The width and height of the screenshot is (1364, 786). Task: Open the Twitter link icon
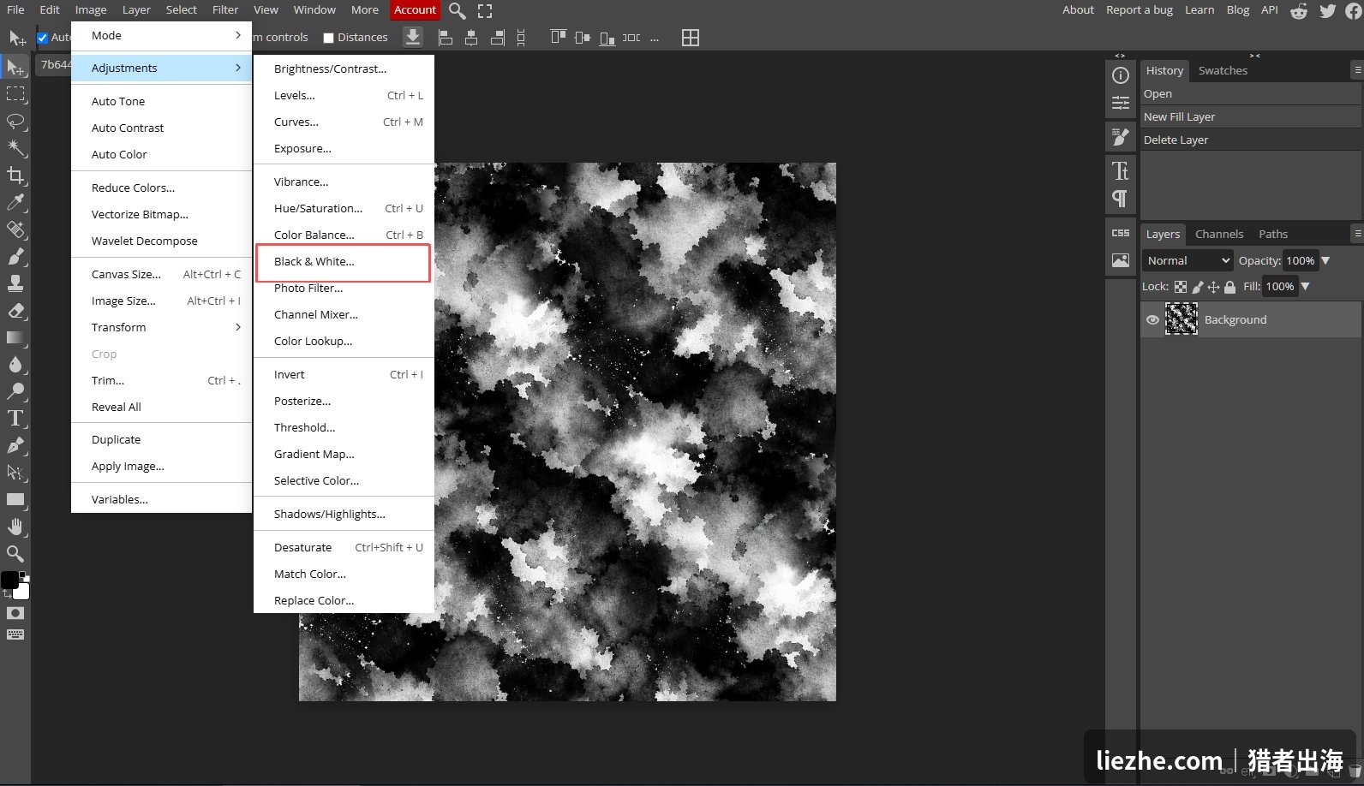click(1327, 10)
